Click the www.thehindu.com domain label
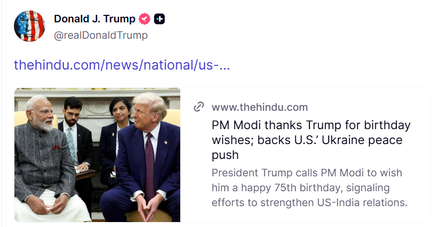 (259, 107)
